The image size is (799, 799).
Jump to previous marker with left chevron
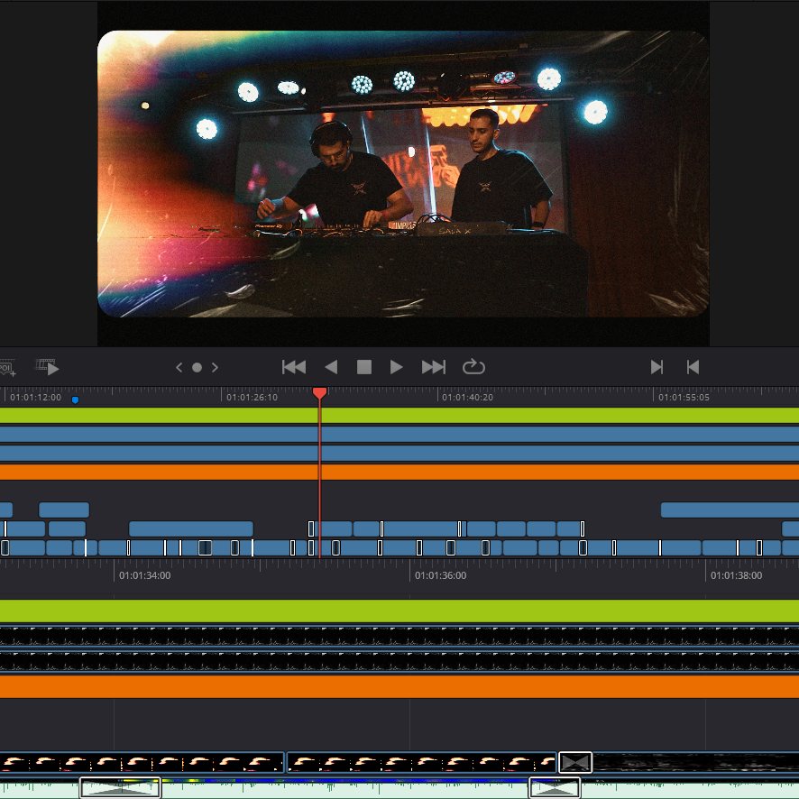tap(179, 367)
